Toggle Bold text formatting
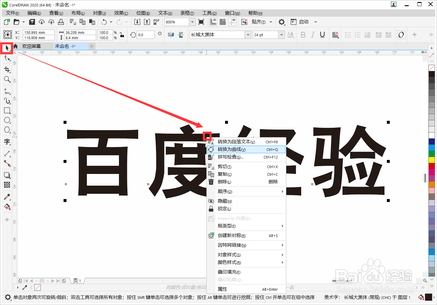The image size is (437, 305). (x=303, y=35)
